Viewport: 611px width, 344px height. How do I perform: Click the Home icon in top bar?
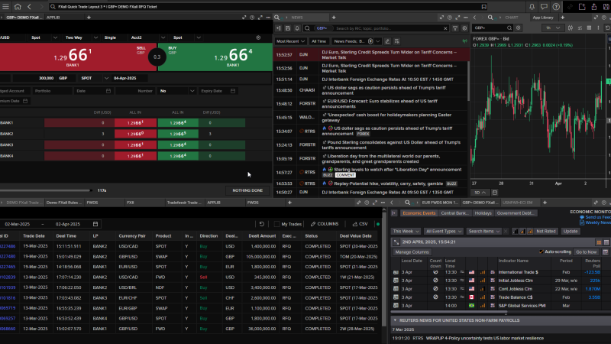(x=18, y=6)
